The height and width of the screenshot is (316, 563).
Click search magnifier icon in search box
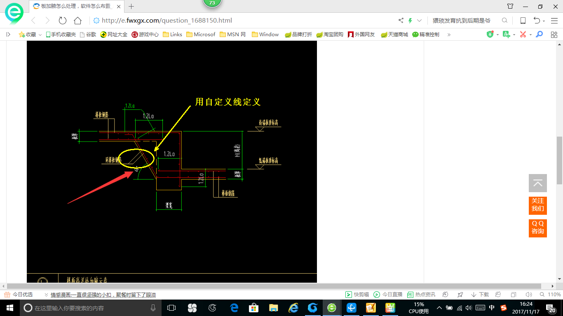coord(504,21)
